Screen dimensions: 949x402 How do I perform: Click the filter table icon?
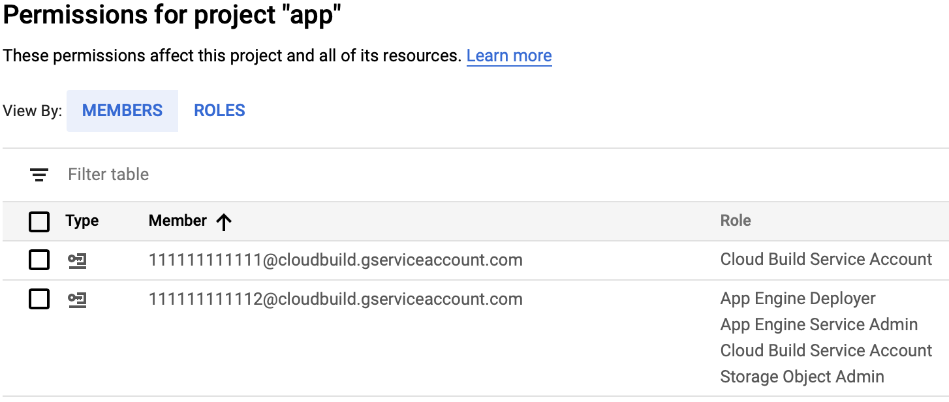pos(39,175)
